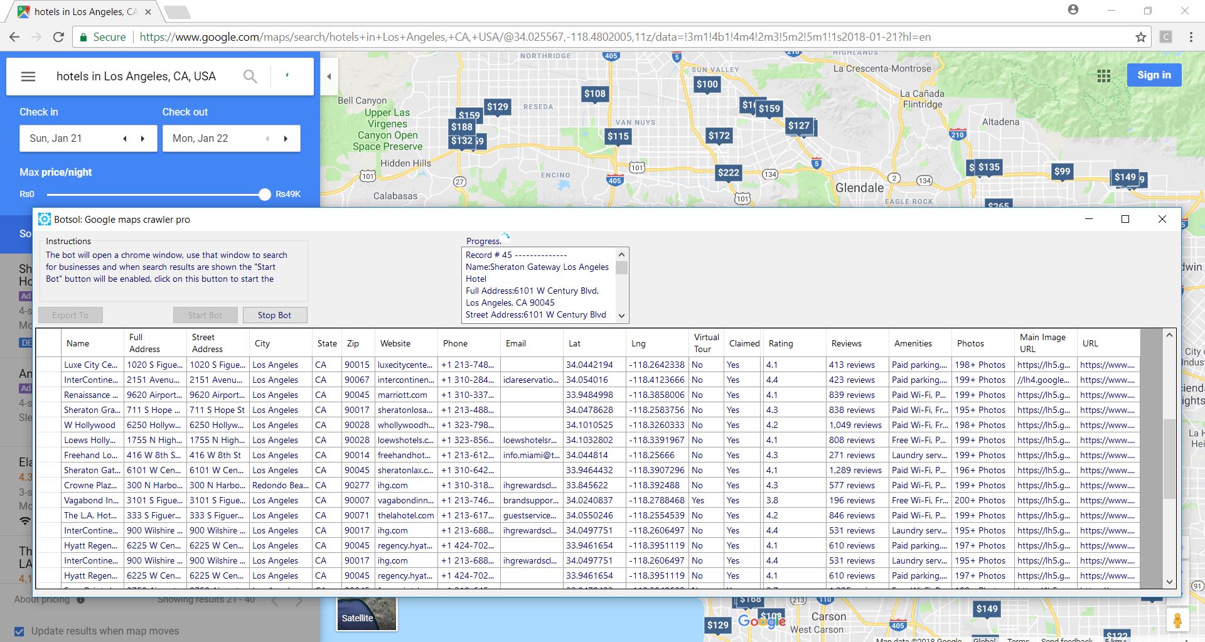1205x642 pixels.
Task: Click the address bar URL
Action: coord(535,37)
